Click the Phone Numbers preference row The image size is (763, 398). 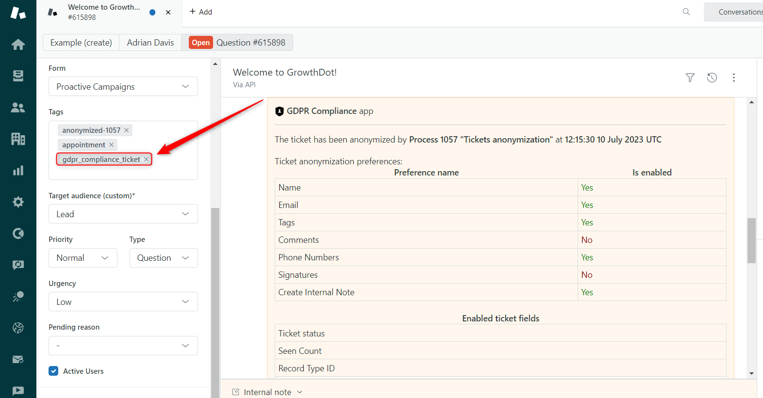(500, 257)
